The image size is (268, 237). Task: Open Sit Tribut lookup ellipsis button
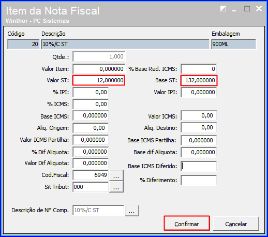[116, 187]
